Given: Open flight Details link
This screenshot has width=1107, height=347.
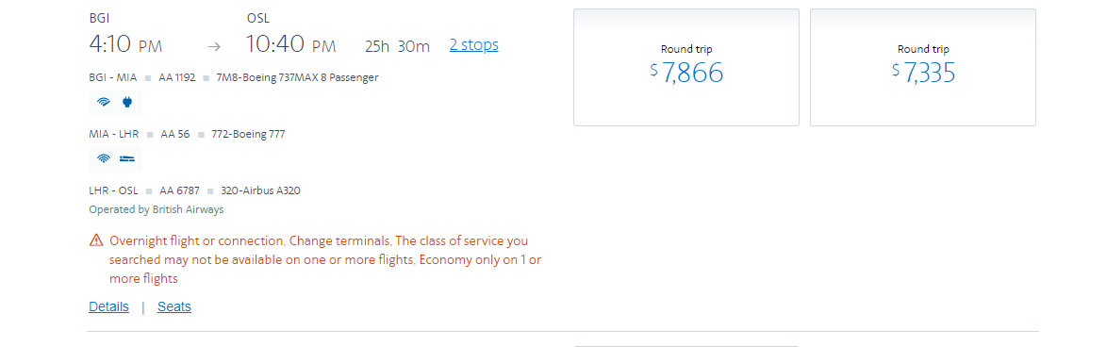Looking at the screenshot, I should click(x=108, y=306).
